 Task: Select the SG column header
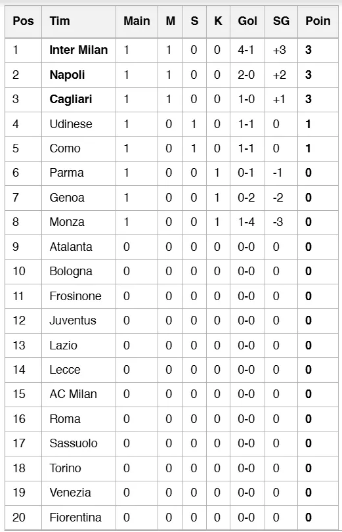click(281, 21)
